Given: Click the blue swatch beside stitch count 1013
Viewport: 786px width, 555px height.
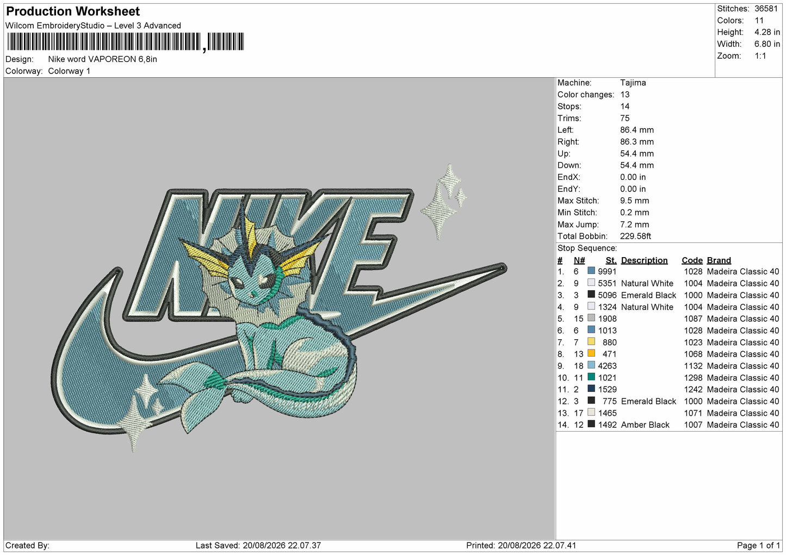Looking at the screenshot, I should pos(591,330).
